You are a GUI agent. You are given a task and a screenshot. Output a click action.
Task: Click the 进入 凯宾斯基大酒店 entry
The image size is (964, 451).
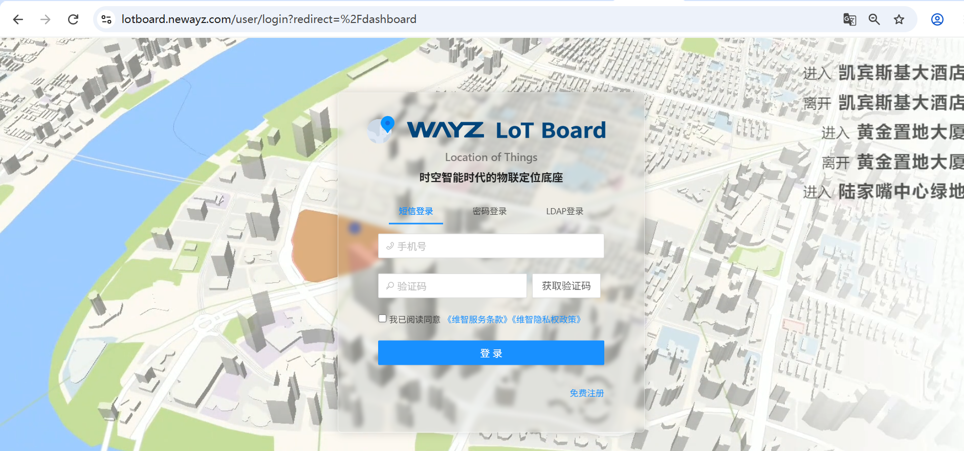[x=883, y=73]
